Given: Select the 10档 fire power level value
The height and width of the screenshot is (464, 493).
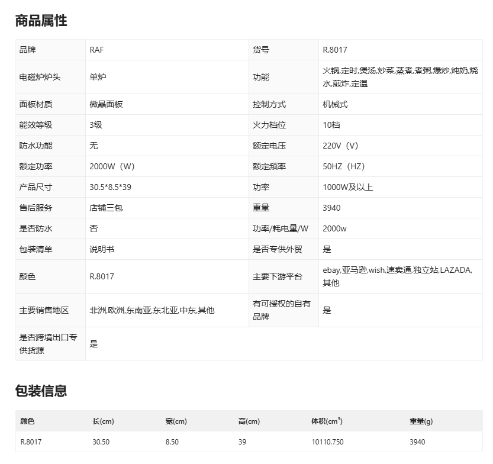Looking at the screenshot, I should pyautogui.click(x=331, y=125).
